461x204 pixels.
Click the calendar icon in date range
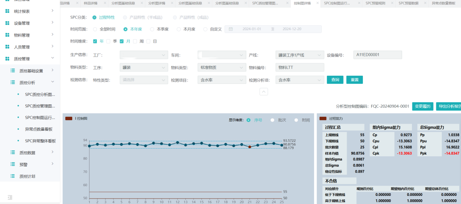230,29
